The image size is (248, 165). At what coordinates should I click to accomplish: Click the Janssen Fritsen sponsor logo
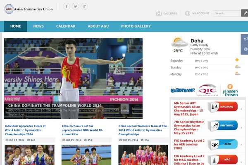point(230,90)
